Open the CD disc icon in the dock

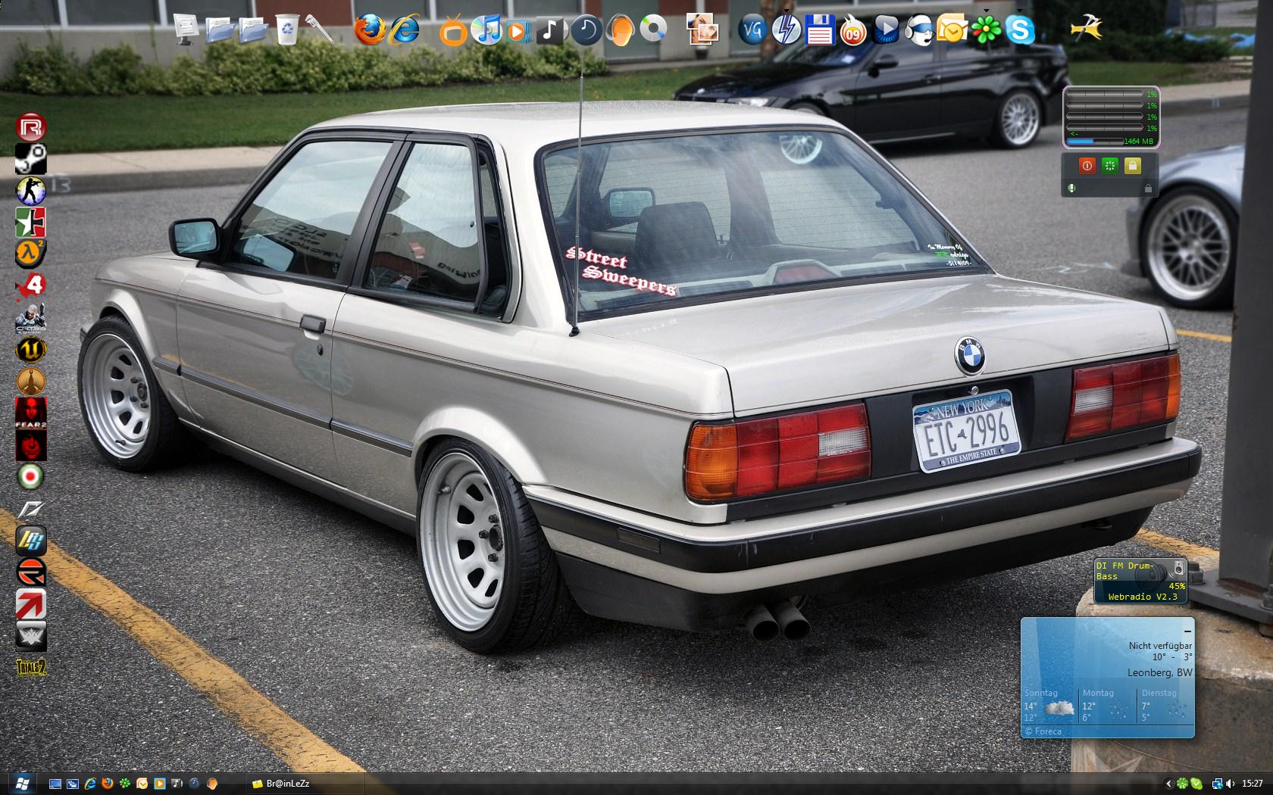[652, 30]
